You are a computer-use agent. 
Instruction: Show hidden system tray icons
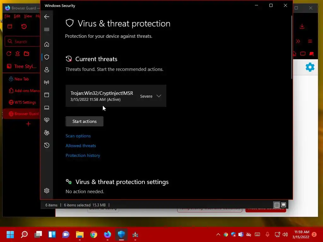(x=218, y=234)
